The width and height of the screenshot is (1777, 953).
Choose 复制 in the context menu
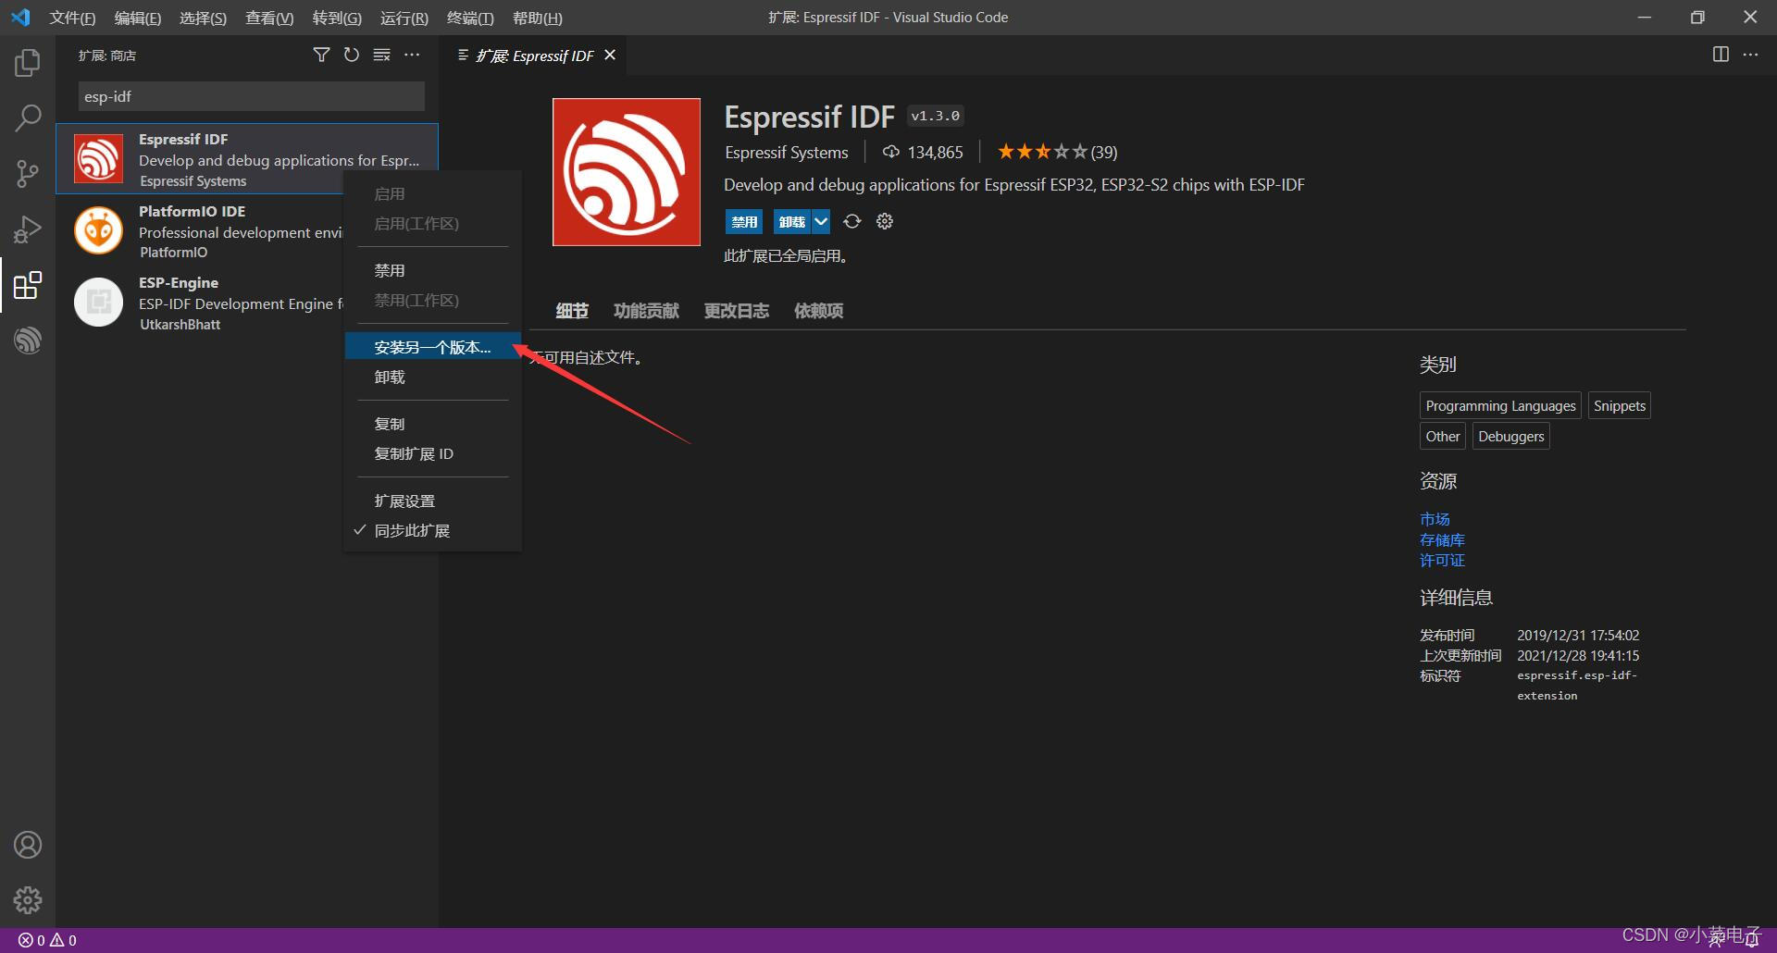(x=432, y=424)
